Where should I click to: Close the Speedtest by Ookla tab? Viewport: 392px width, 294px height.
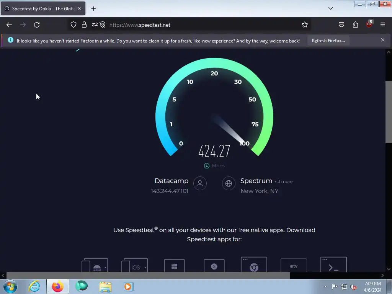coord(79,8)
